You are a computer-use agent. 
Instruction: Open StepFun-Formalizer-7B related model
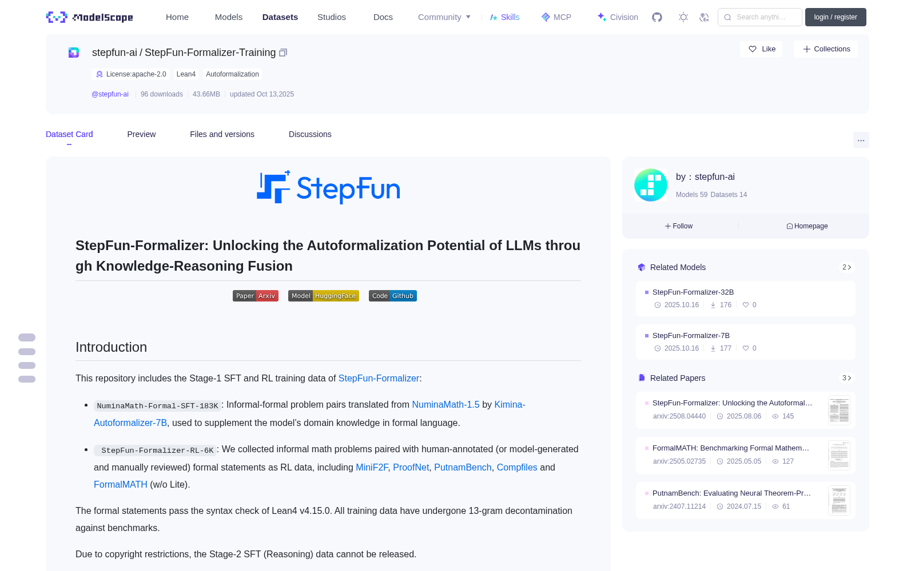click(x=746, y=342)
